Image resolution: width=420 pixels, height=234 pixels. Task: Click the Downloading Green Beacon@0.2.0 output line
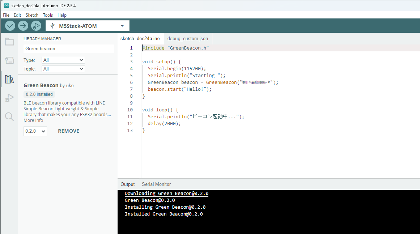(166, 193)
